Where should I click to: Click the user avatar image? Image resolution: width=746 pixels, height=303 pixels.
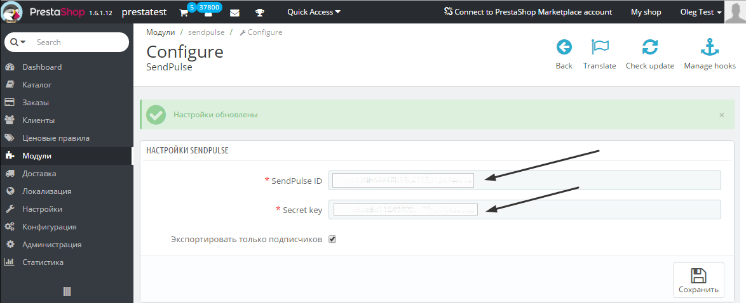[x=735, y=11]
